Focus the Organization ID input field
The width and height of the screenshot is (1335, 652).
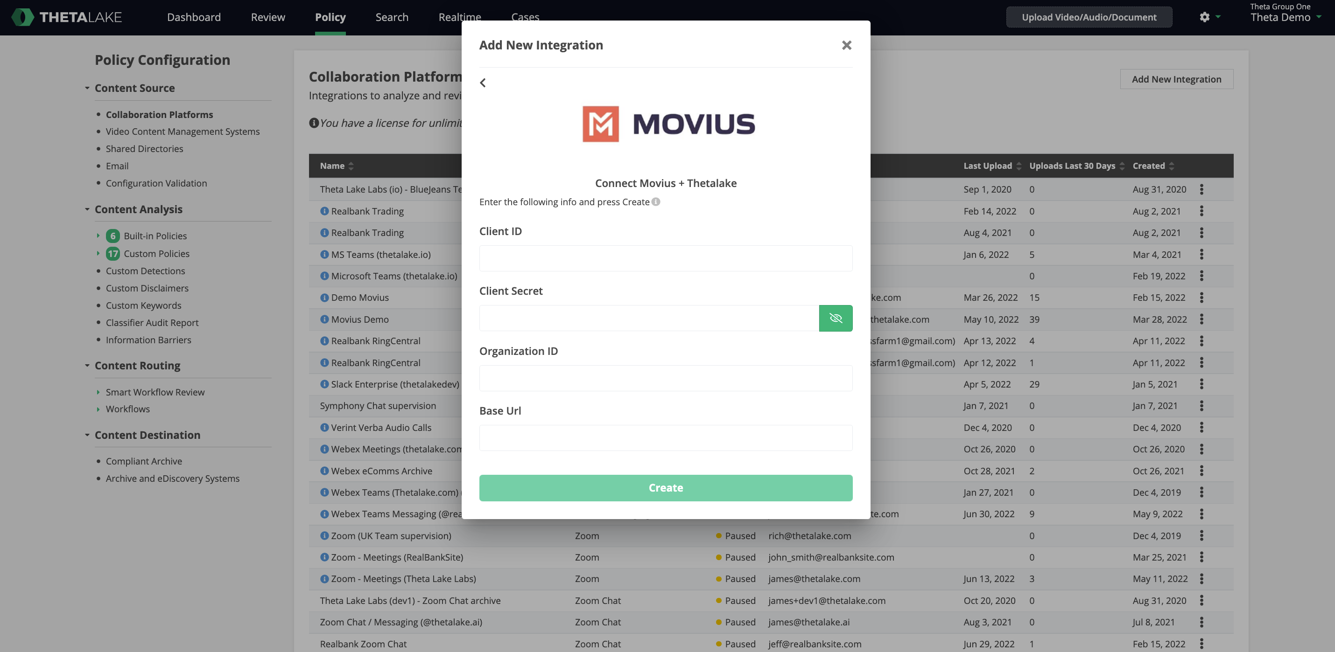pyautogui.click(x=666, y=378)
